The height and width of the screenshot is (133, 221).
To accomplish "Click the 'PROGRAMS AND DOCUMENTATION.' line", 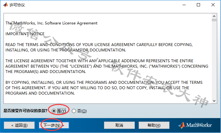I will coord(40,93).
